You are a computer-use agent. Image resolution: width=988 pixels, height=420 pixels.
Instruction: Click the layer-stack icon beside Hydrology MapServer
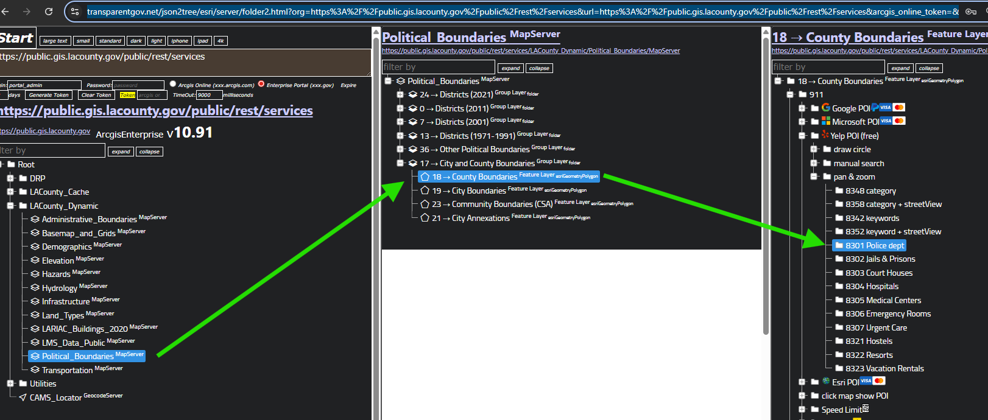click(35, 287)
